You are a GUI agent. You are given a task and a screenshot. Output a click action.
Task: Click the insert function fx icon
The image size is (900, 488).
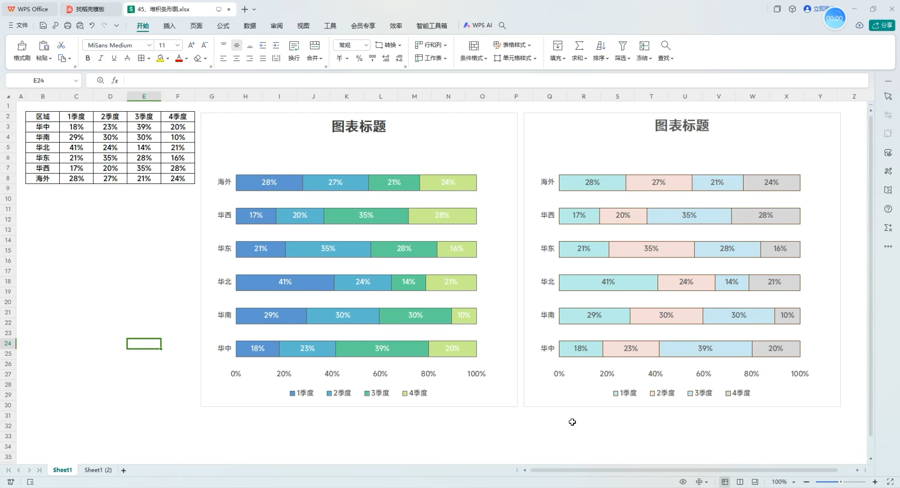click(x=115, y=80)
